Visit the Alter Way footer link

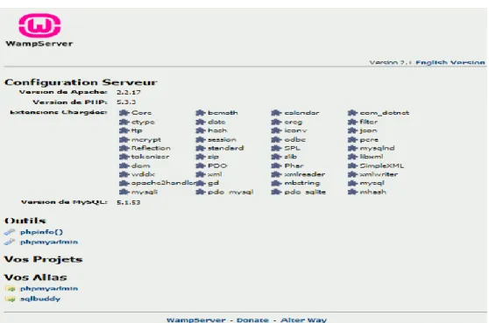tap(303, 319)
